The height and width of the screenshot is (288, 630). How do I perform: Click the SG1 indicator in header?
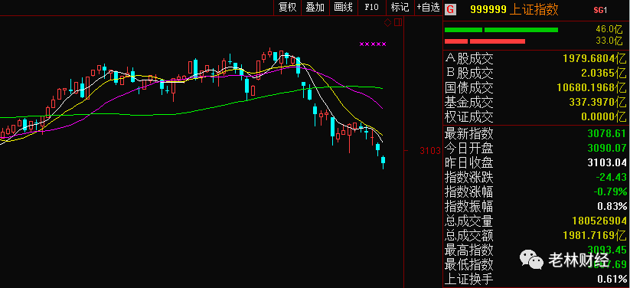click(600, 10)
